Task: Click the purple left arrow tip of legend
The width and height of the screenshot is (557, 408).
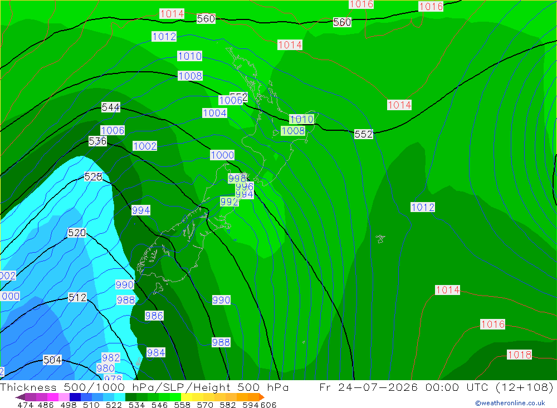Action: 20,397
